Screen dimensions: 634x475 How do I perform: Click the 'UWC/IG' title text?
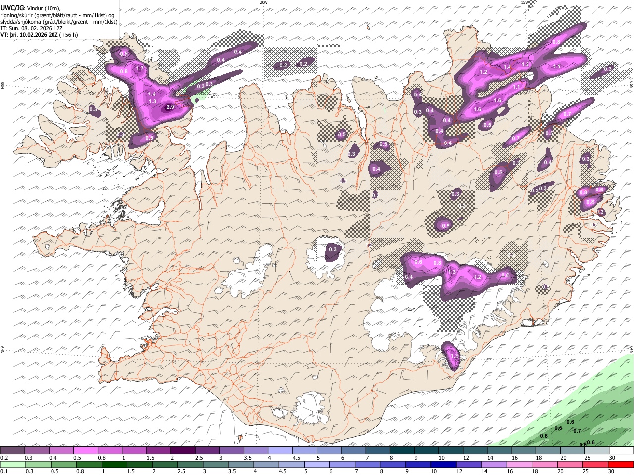(12, 7)
